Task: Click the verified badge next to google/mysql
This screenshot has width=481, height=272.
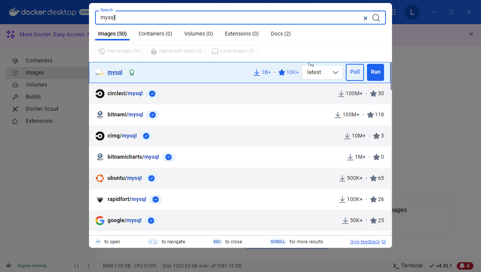Action: [151, 221]
